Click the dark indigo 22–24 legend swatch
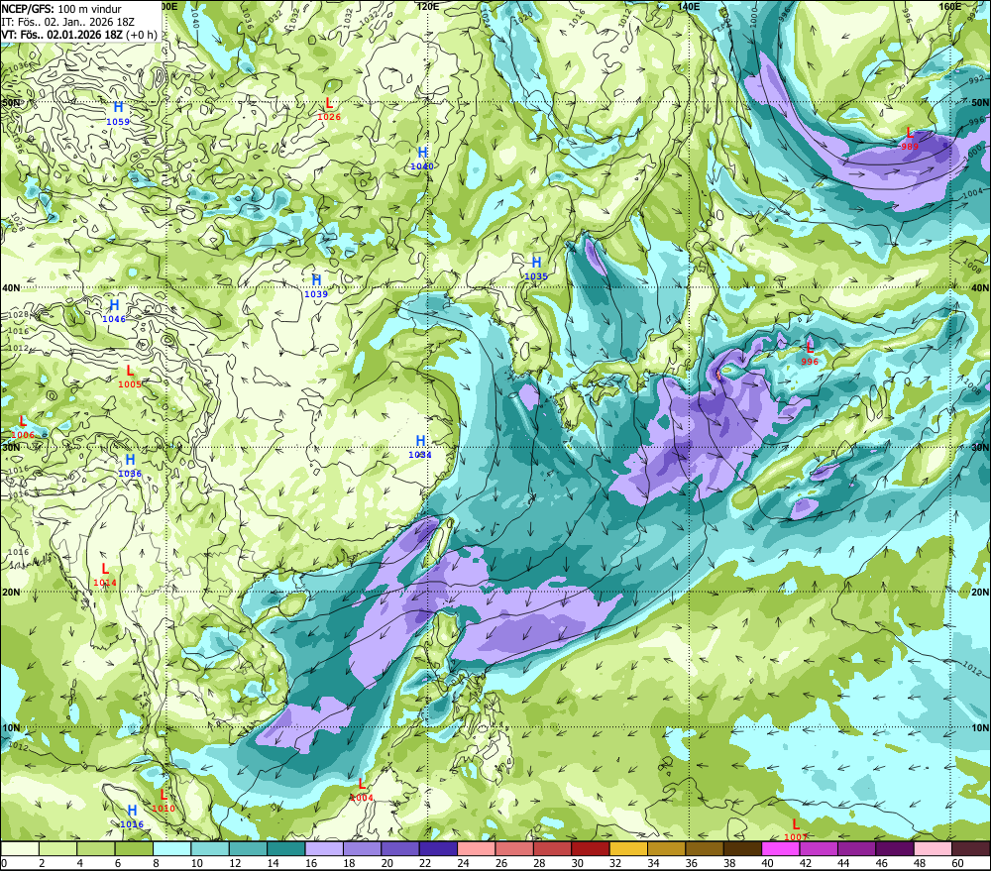Image resolution: width=991 pixels, height=871 pixels. click(438, 848)
